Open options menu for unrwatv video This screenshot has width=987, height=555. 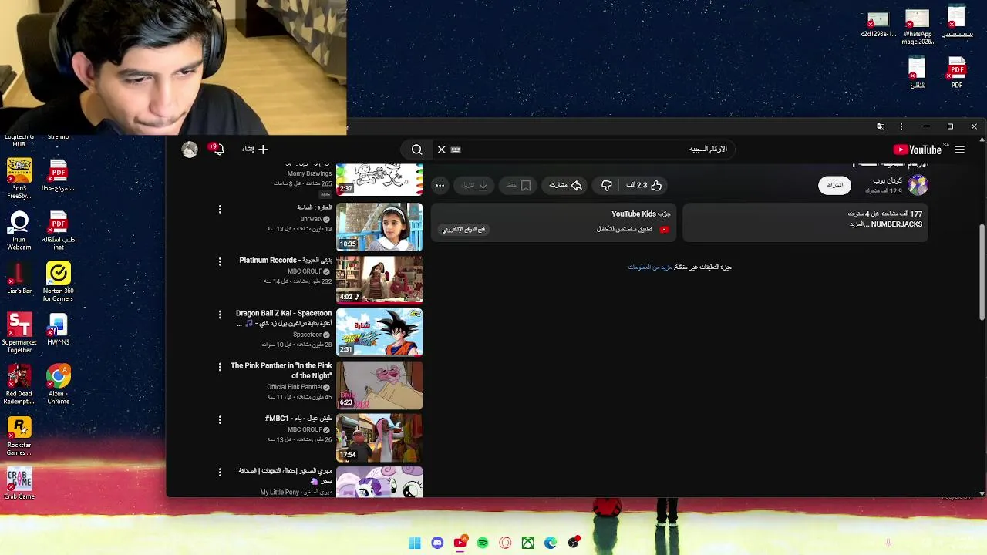[x=220, y=210]
